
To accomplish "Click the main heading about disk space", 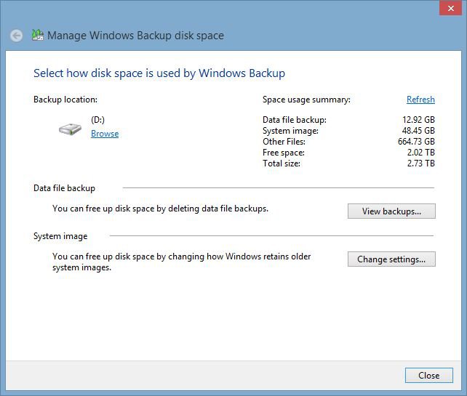I will pyautogui.click(x=159, y=73).
